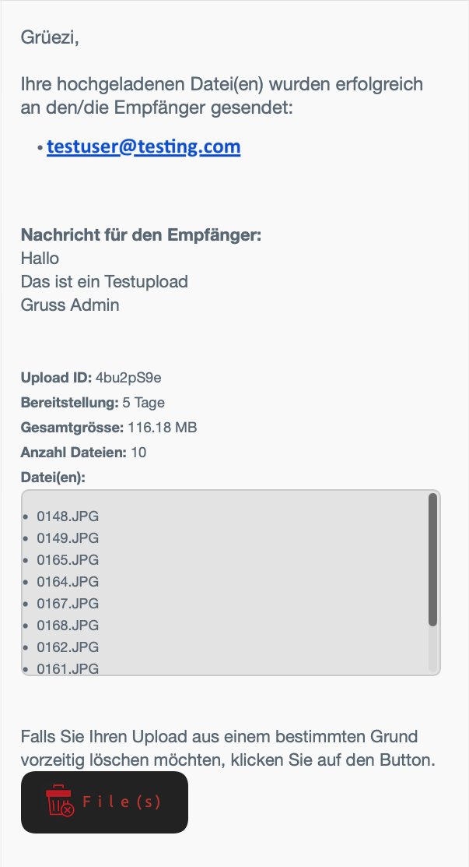The width and height of the screenshot is (469, 867).
Task: Select 0162.JPG in the file list
Action: pos(68,647)
